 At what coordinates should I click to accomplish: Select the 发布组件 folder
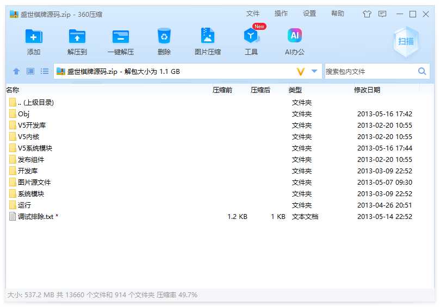pos(220,160)
